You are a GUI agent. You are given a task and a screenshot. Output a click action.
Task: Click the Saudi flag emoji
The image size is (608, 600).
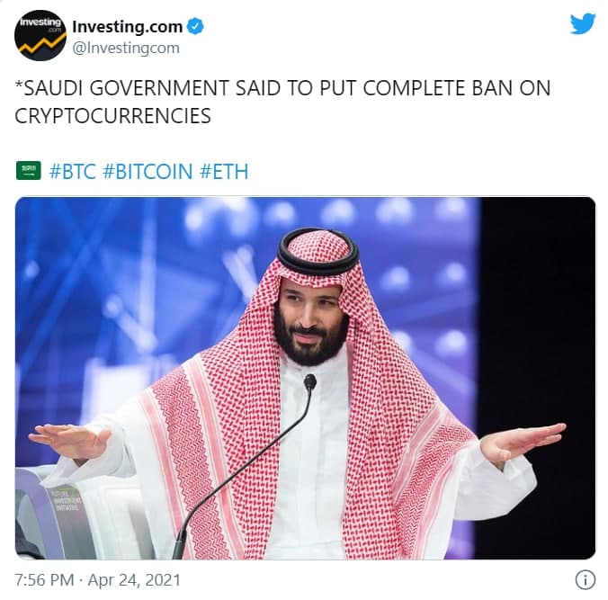[28, 171]
